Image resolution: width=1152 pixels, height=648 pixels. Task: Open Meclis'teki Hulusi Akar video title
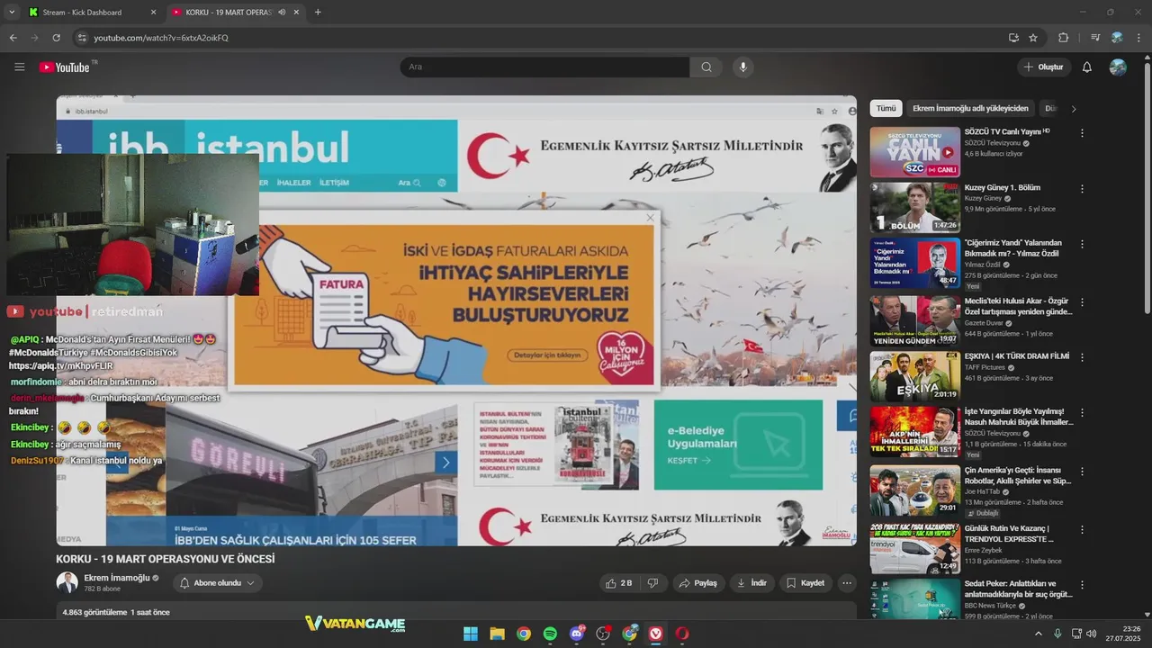pos(1018,306)
